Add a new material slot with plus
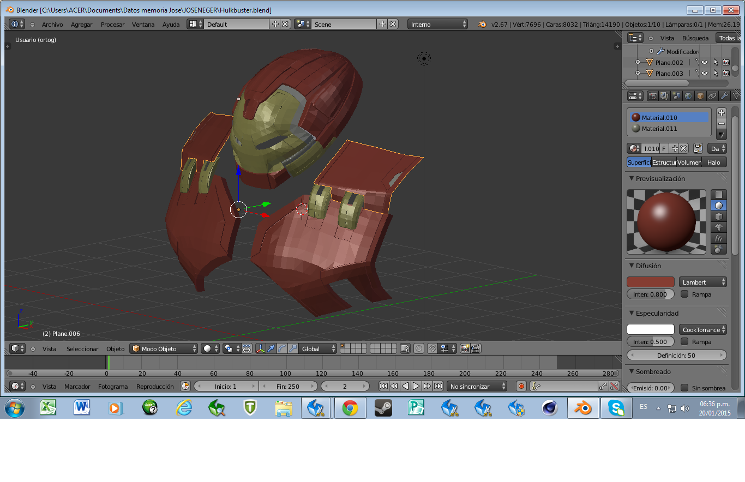Image resolution: width=745 pixels, height=482 pixels. [722, 113]
